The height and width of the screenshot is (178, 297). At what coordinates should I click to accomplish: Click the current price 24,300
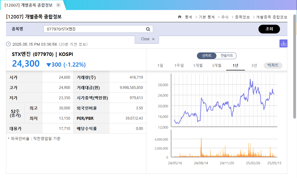pos(26,64)
